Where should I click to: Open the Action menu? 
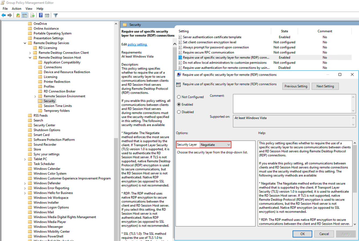pyautogui.click(x=16, y=9)
